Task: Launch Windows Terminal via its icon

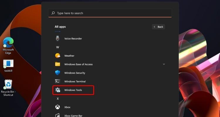Action: (57, 81)
